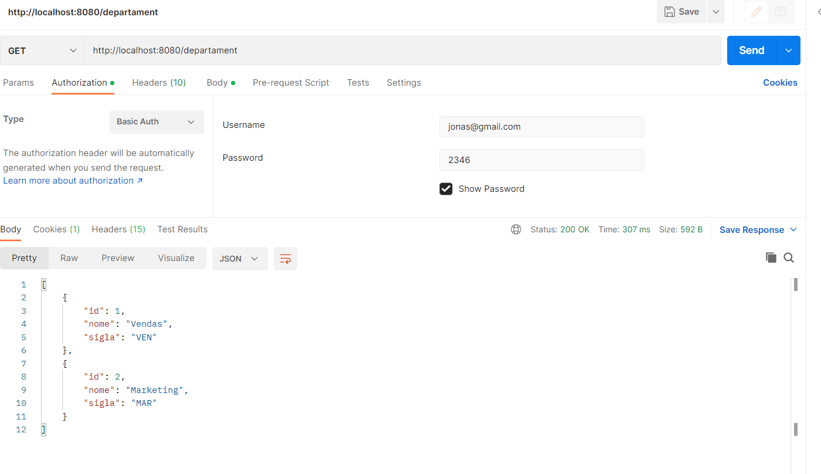The image size is (821, 474).
Task: Click the globe network info icon
Action: 515,229
